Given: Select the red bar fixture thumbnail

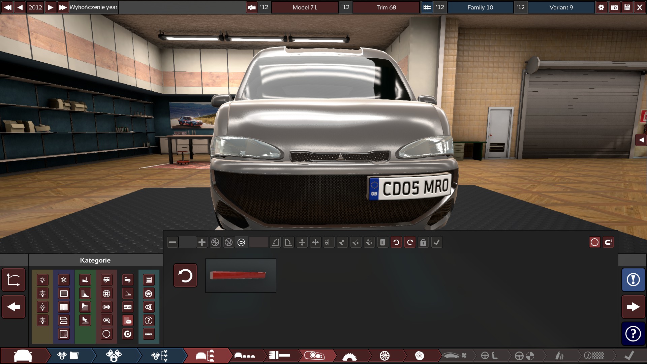Looking at the screenshot, I should pos(241,275).
